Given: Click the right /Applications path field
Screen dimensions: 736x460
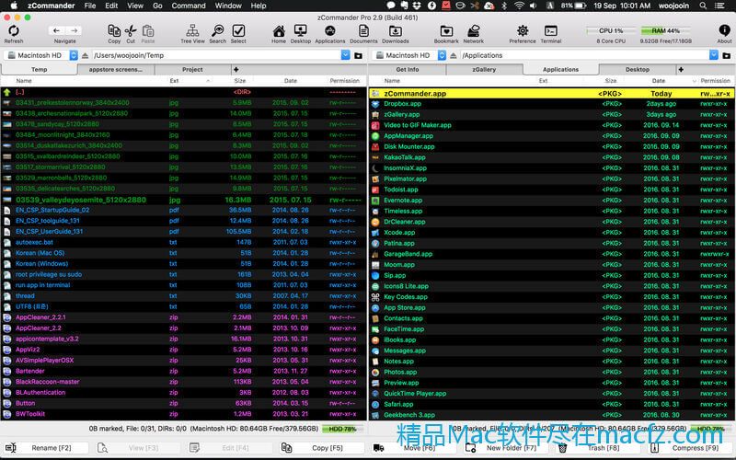Looking at the screenshot, I should coord(584,55).
